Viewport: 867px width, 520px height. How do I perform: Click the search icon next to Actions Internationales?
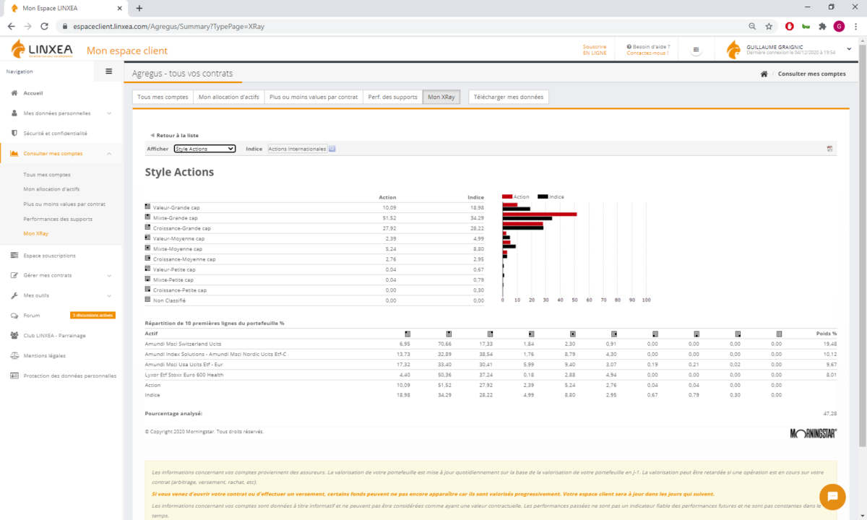click(x=332, y=149)
